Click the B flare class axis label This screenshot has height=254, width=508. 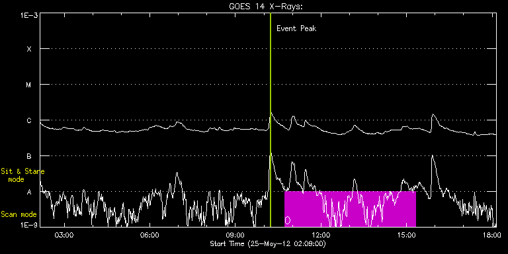click(x=29, y=156)
